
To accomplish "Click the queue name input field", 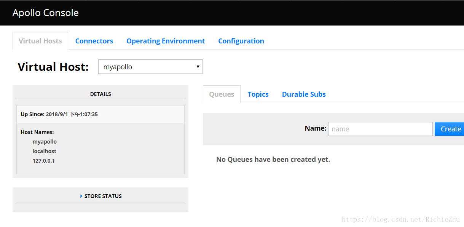I will 380,129.
